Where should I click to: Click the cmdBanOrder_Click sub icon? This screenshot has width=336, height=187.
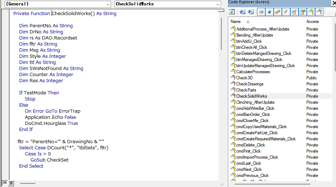click(x=233, y=114)
